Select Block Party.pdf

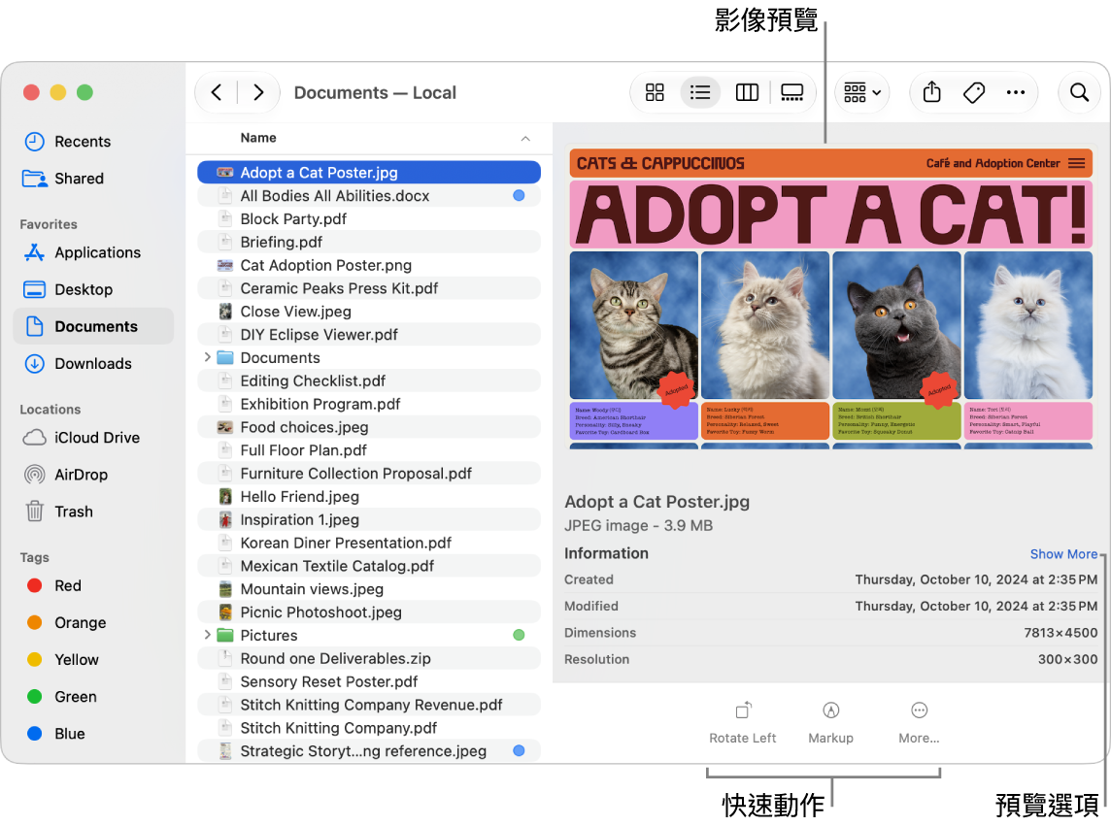(x=368, y=219)
